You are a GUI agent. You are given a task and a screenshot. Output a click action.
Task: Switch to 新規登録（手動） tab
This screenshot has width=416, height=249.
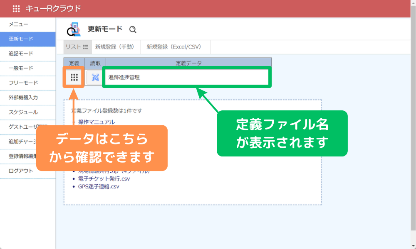click(x=116, y=47)
